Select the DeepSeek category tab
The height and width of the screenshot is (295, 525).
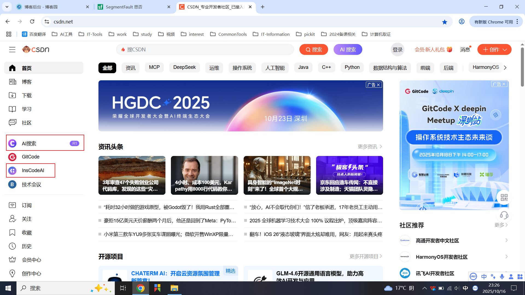[x=184, y=67]
